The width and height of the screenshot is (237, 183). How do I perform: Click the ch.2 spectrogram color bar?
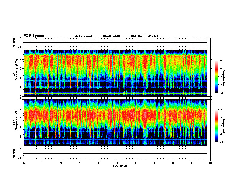(x=216, y=126)
